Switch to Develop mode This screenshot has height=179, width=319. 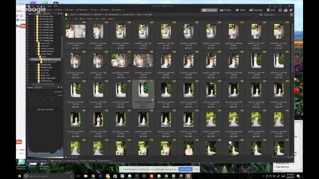(x=256, y=10)
